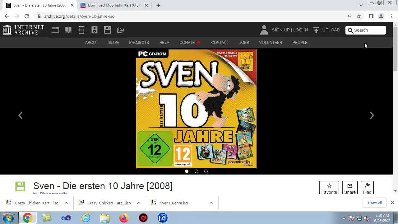Open the DONATE menu item
Screen dimensions: 398x224
coord(190,43)
